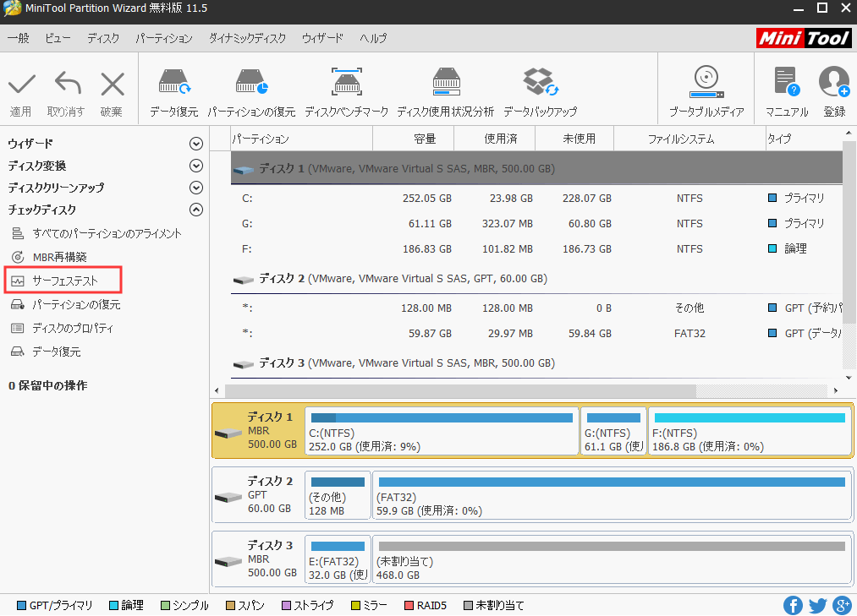Open Partition Recovery (パーティションの復元) toolbar icon
Screen dimensions: 857x616
pos(251,82)
